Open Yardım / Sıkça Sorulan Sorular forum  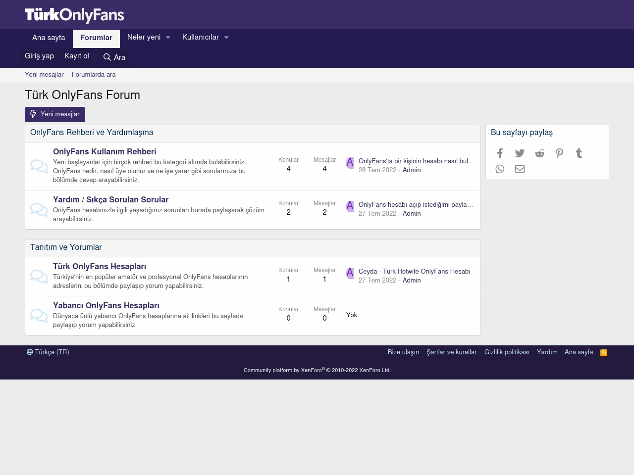pyautogui.click(x=111, y=200)
